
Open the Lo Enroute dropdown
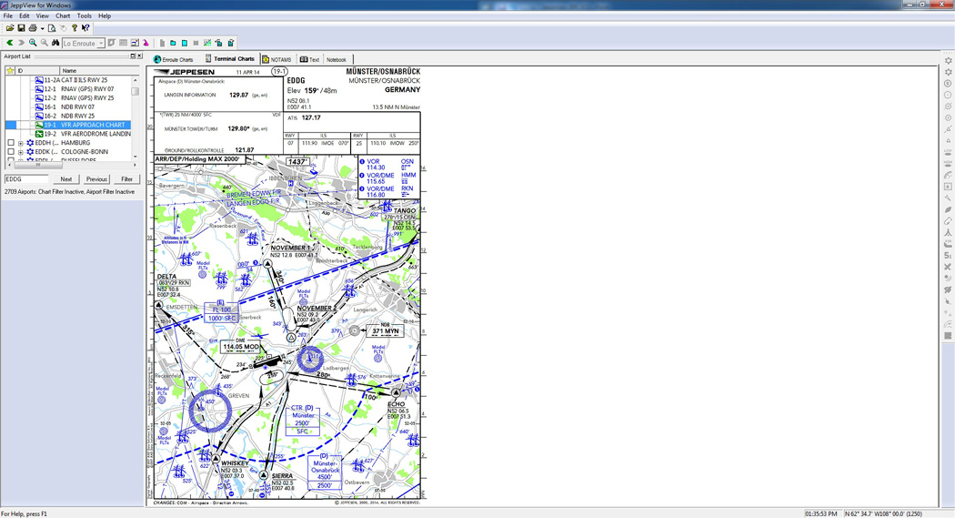click(x=101, y=44)
